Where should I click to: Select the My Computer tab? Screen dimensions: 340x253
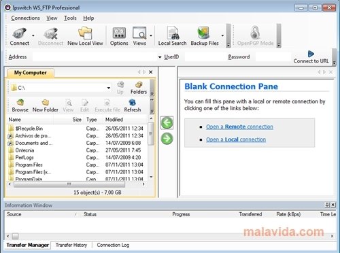coord(31,73)
